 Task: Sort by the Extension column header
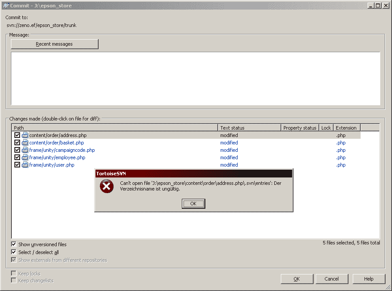347,128
